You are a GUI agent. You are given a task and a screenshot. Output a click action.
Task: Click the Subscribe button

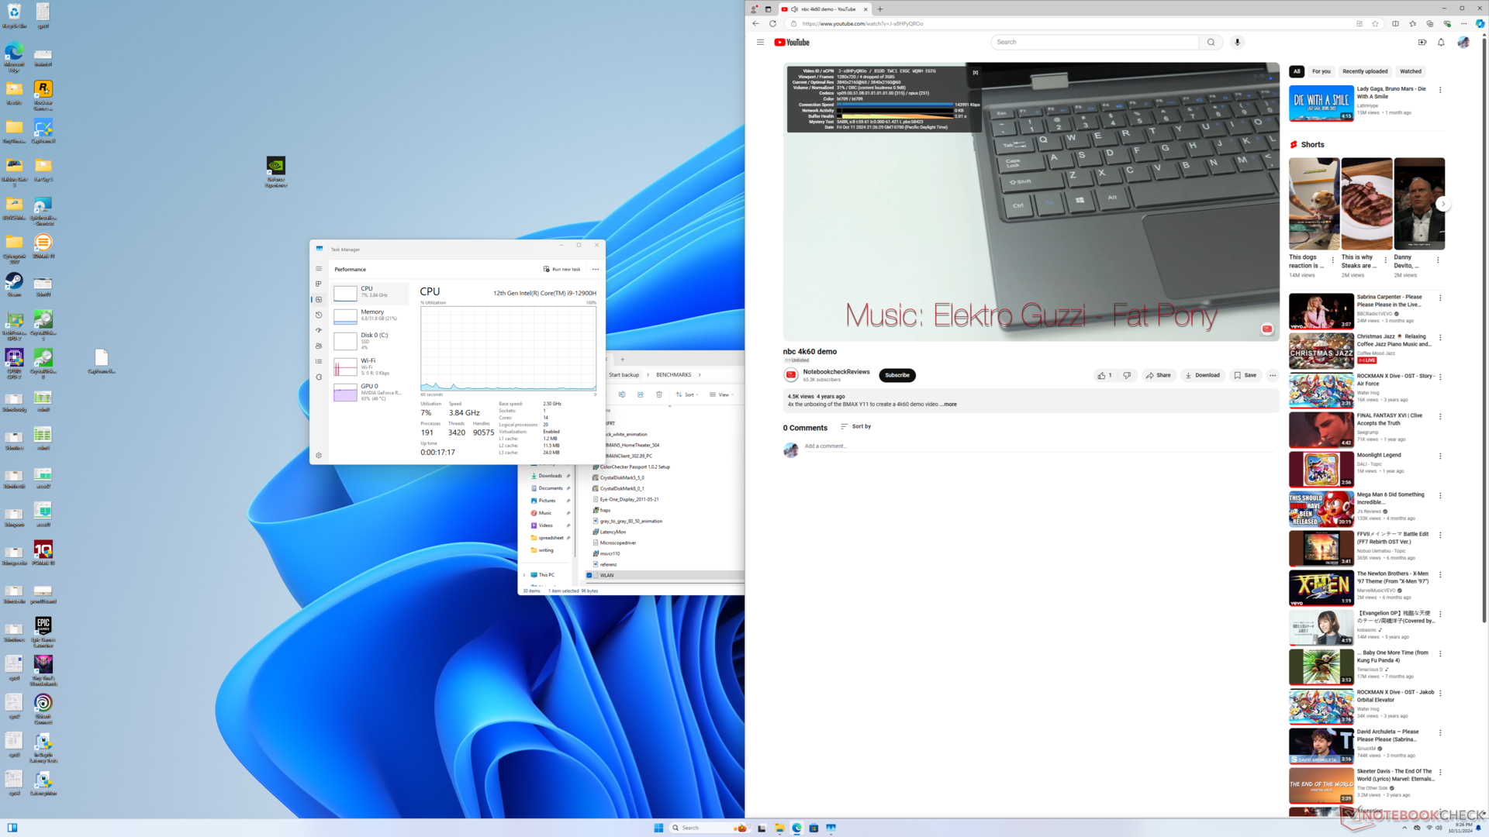tap(897, 375)
